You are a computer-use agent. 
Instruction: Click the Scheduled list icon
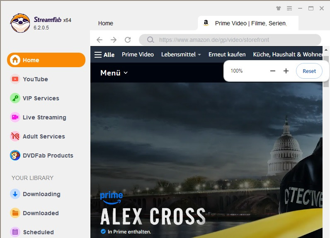[x=15, y=232]
